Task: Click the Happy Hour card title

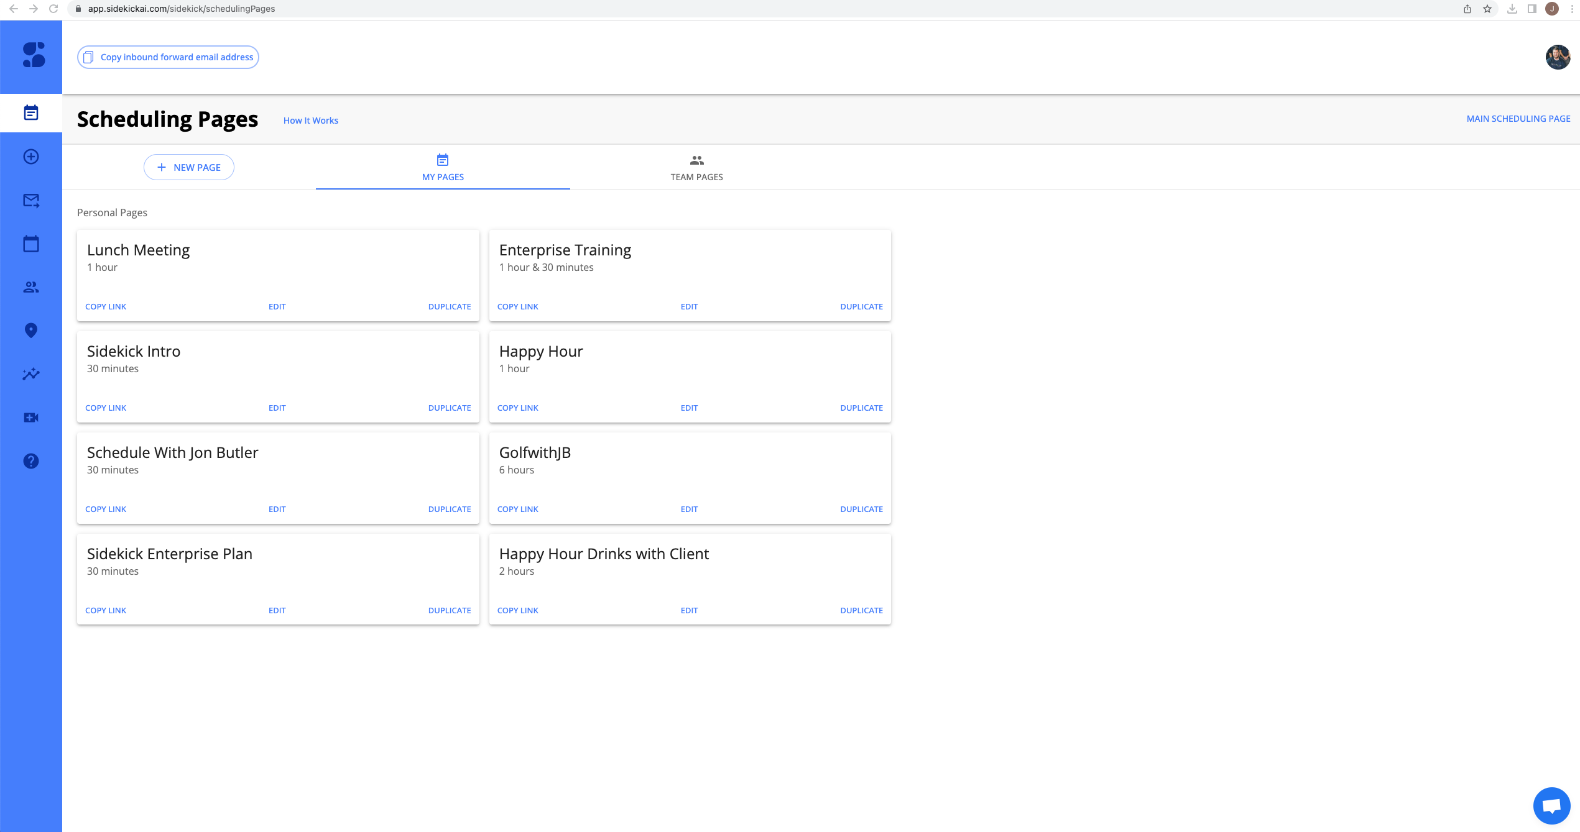Action: coord(541,351)
